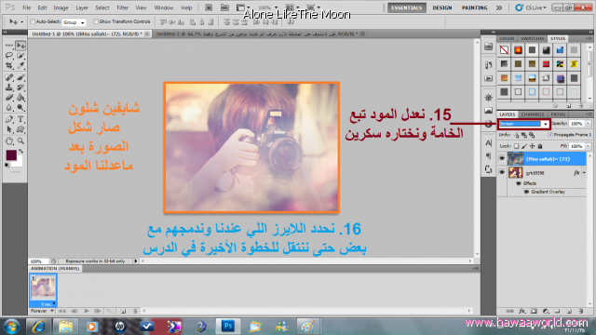Play the frame animation
596x335 pixels.
point(87,311)
